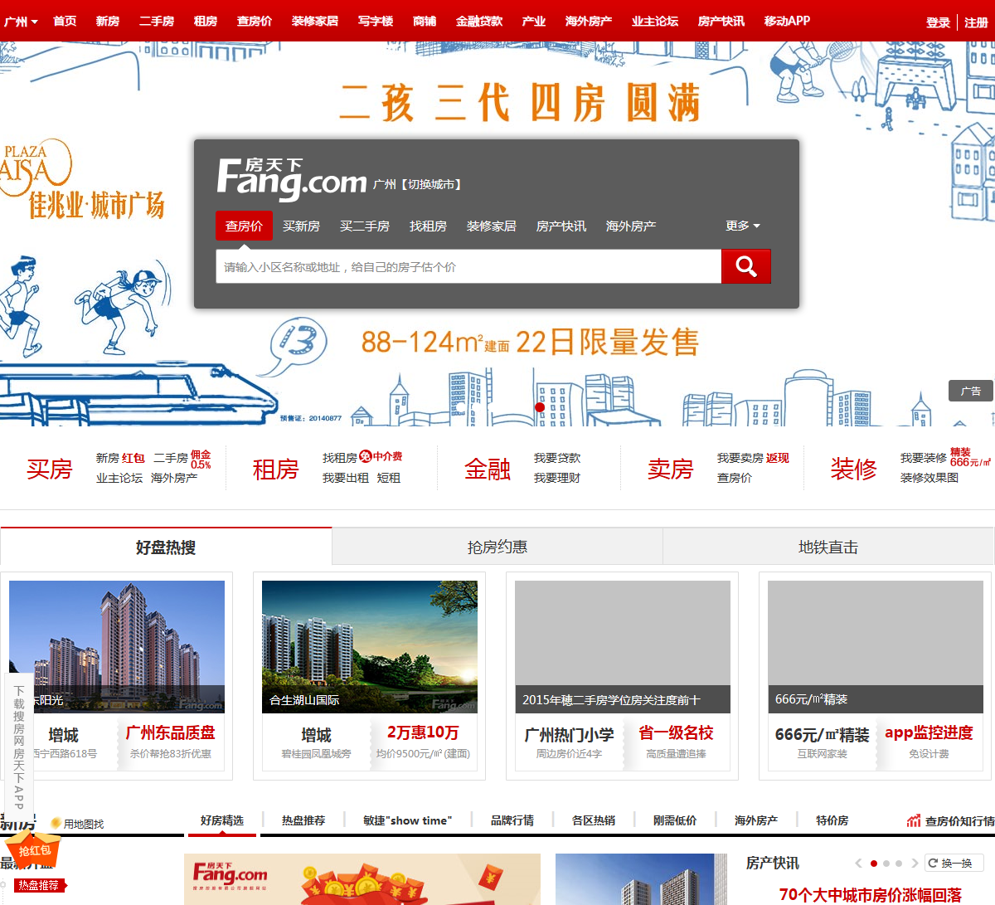
Task: Select the 海外房产 search tab
Action: click(x=630, y=226)
